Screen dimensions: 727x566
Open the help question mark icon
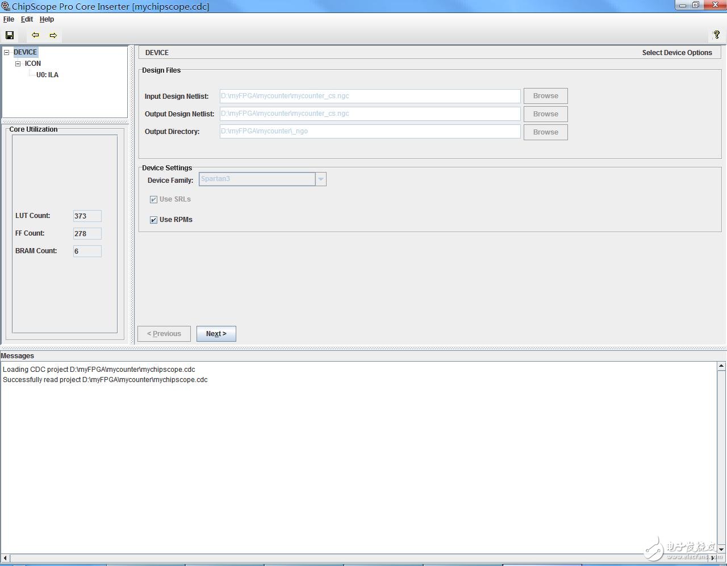coord(716,35)
